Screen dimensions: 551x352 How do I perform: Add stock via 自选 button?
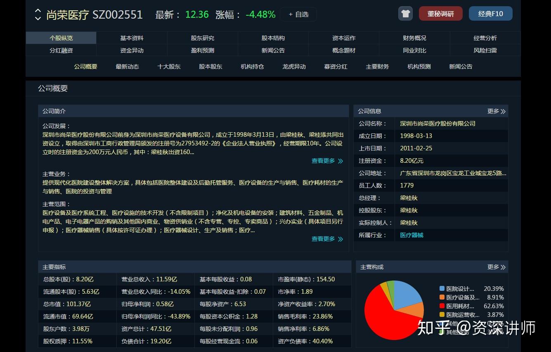click(x=298, y=14)
